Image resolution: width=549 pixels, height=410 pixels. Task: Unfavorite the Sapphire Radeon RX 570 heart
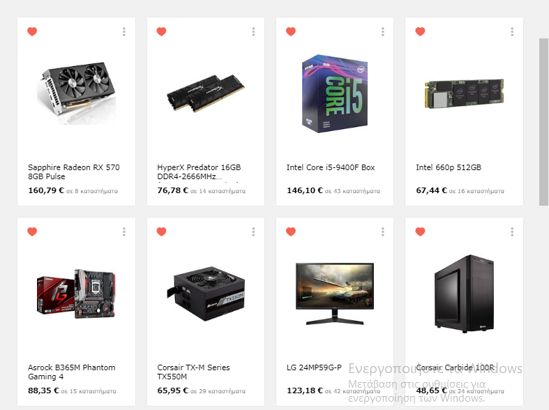pos(32,31)
